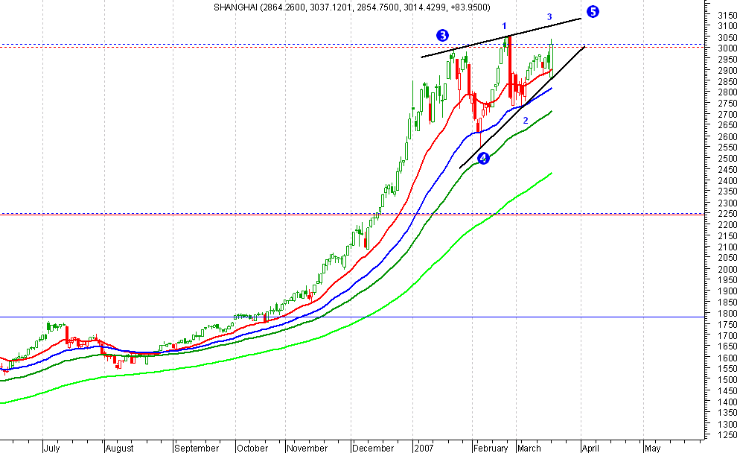
Task: Click the April month label
Action: [x=590, y=448]
